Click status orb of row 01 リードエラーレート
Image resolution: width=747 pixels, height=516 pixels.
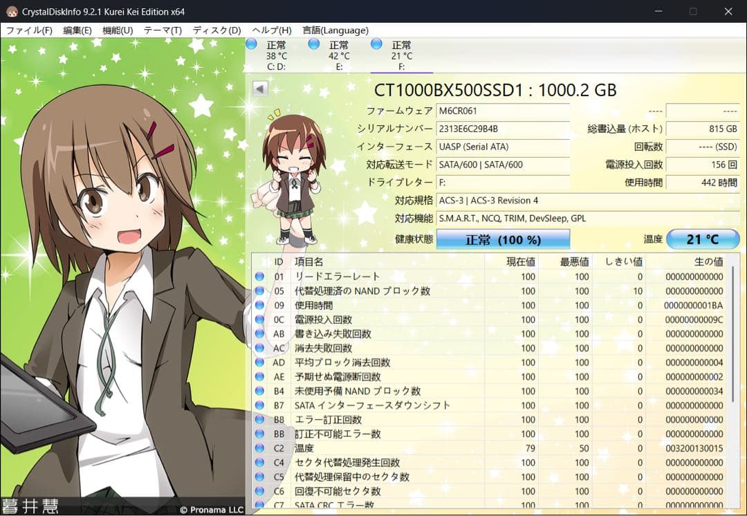(x=259, y=277)
